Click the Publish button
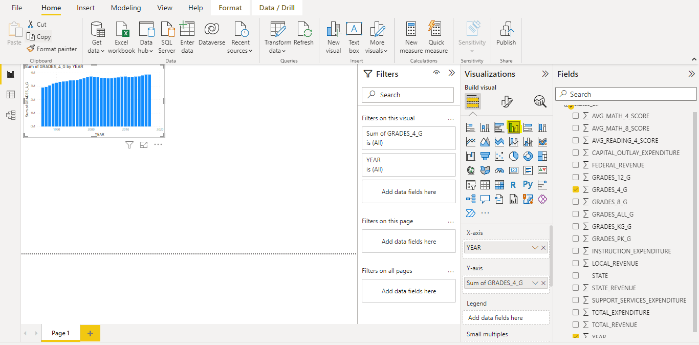Screen dimensions: 699x345 (506, 36)
